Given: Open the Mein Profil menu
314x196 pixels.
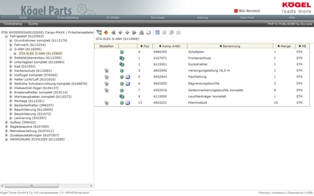Looking at the screenshot, I should [x=247, y=18].
